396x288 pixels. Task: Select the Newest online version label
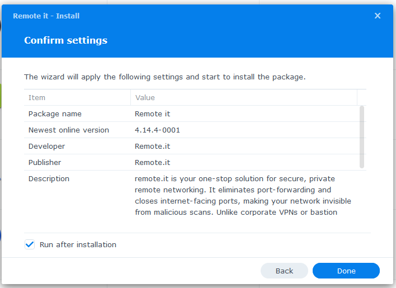coord(69,130)
